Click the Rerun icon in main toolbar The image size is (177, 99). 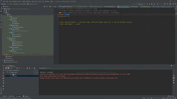point(147,4)
